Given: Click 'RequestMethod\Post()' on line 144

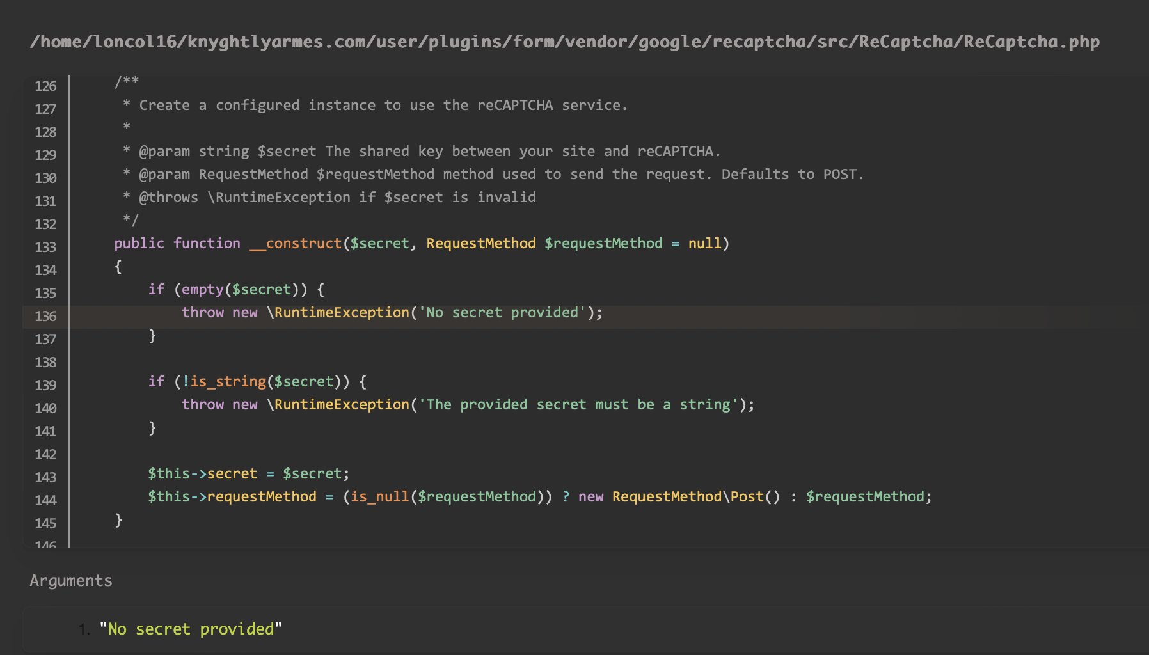Looking at the screenshot, I should (x=696, y=497).
